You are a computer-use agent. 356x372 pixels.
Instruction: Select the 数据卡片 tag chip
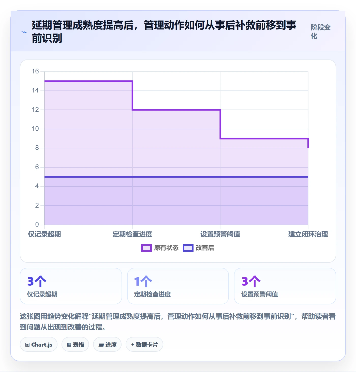point(144,345)
